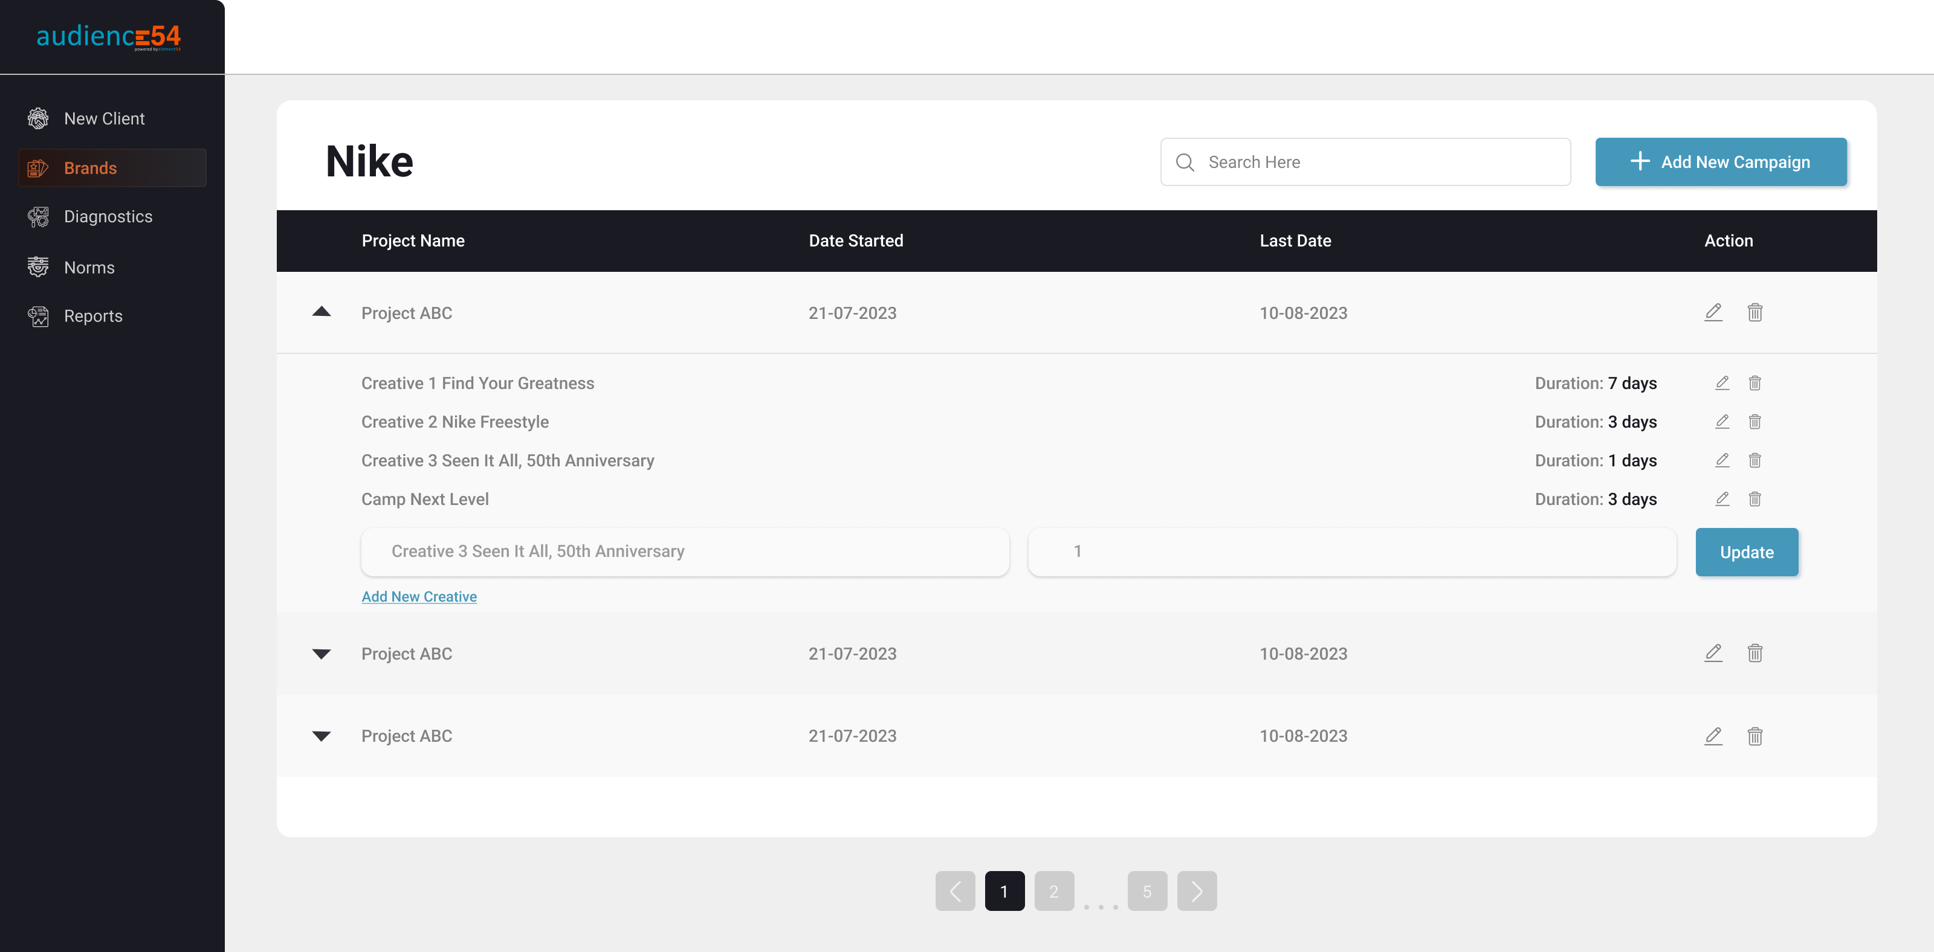
Task: Click 10-08-2023 in expanded project row
Action: (1304, 314)
